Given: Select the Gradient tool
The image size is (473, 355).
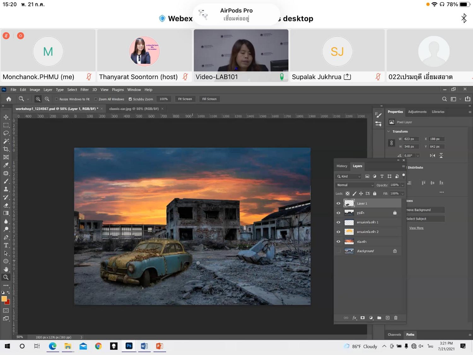Looking at the screenshot, I should [x=6, y=213].
